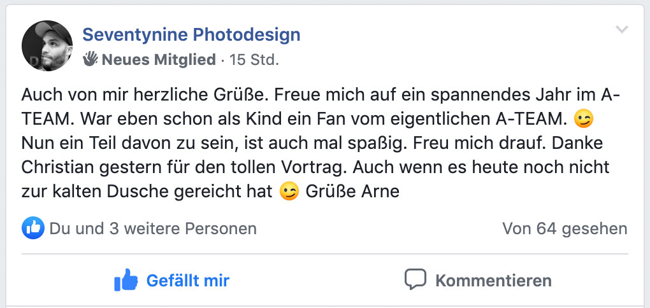Click the thumbs-up icon beside Gefällt mir
Viewport: 650px width, 308px height.
click(x=126, y=279)
